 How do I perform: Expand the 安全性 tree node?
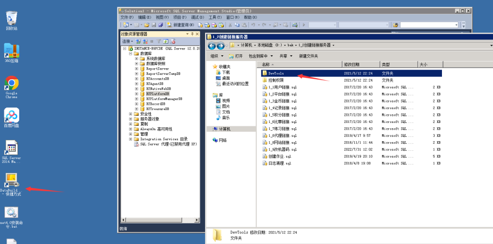click(x=130, y=114)
